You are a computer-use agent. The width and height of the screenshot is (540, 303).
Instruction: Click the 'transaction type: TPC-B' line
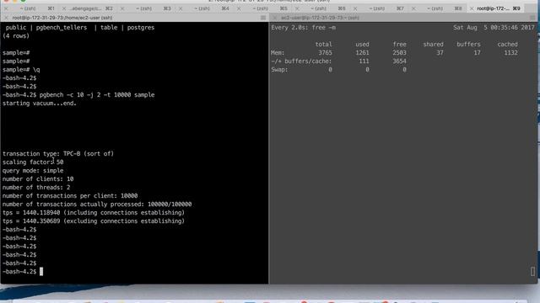[x=58, y=153]
